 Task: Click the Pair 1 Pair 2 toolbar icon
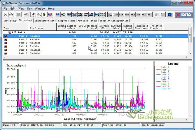pos(103,15)
